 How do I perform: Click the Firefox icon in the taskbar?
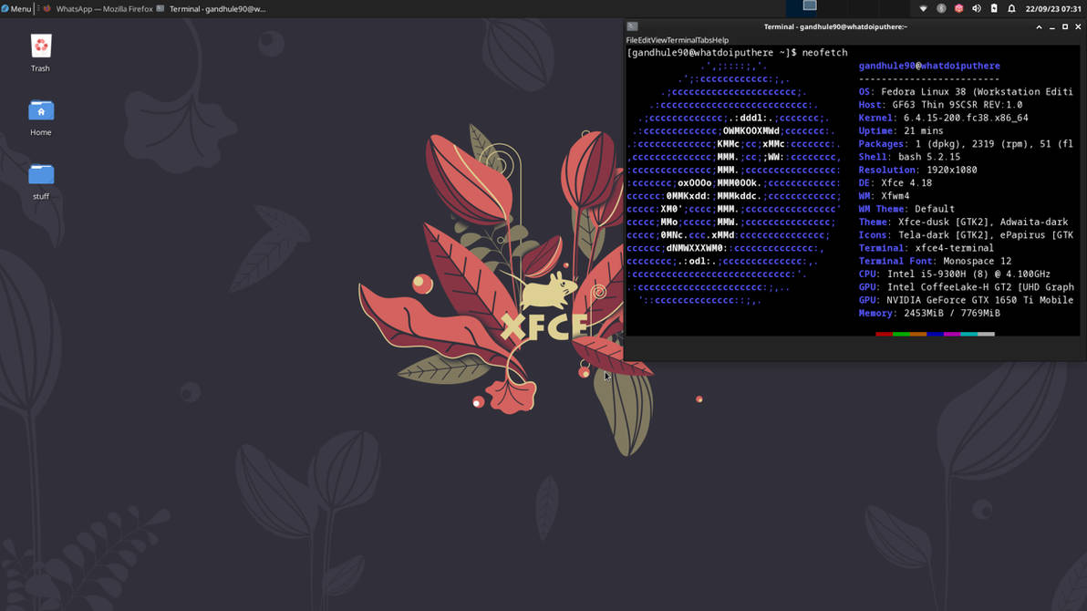[46, 8]
